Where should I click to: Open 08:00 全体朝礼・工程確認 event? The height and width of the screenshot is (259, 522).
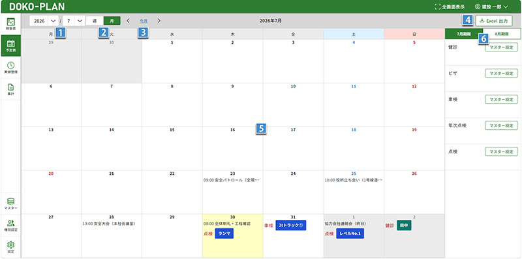pyautogui.click(x=226, y=224)
